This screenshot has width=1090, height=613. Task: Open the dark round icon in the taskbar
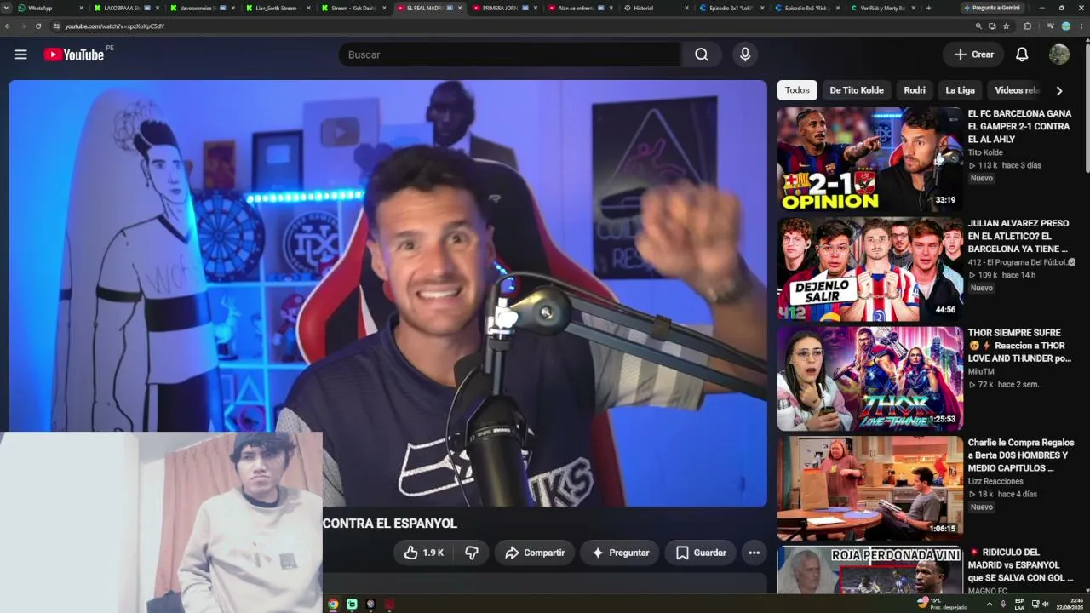point(370,604)
